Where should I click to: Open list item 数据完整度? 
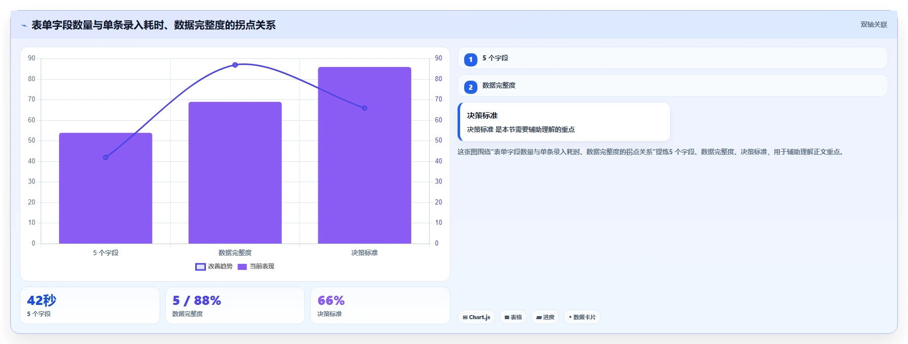coord(673,85)
